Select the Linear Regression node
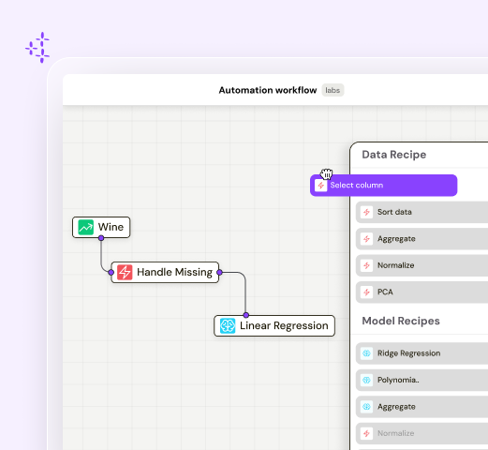 (274, 326)
